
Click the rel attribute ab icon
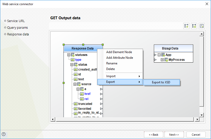click(82, 99)
